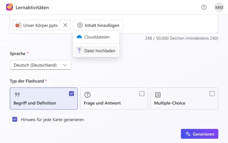Click the quote icon on Begriff und Definition
The image size is (228, 143).
coord(17,95)
